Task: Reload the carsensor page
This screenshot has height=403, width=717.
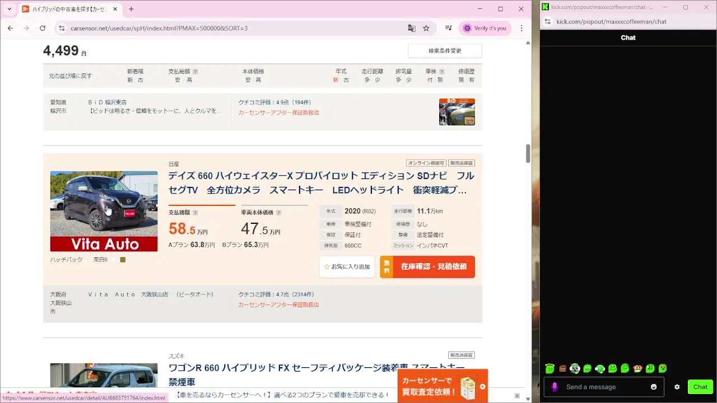Action: click(43, 28)
